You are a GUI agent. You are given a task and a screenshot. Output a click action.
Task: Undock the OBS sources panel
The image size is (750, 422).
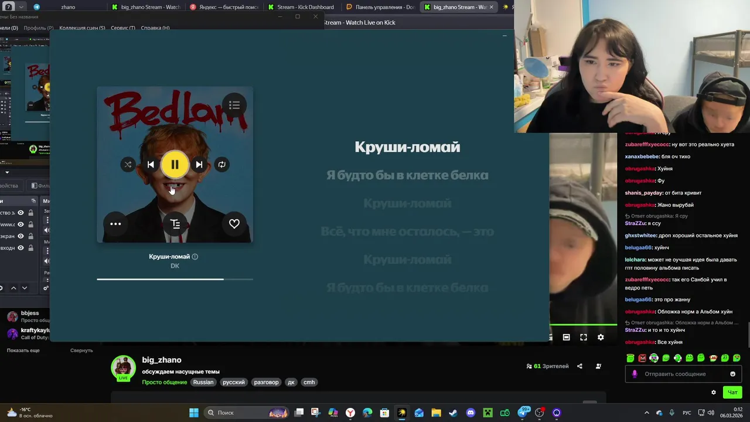click(x=33, y=201)
